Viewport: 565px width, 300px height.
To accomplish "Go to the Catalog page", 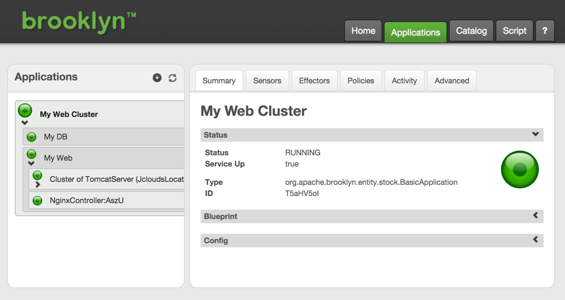I will click(471, 31).
